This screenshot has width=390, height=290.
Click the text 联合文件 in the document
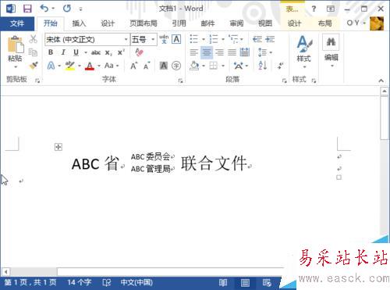click(x=214, y=163)
